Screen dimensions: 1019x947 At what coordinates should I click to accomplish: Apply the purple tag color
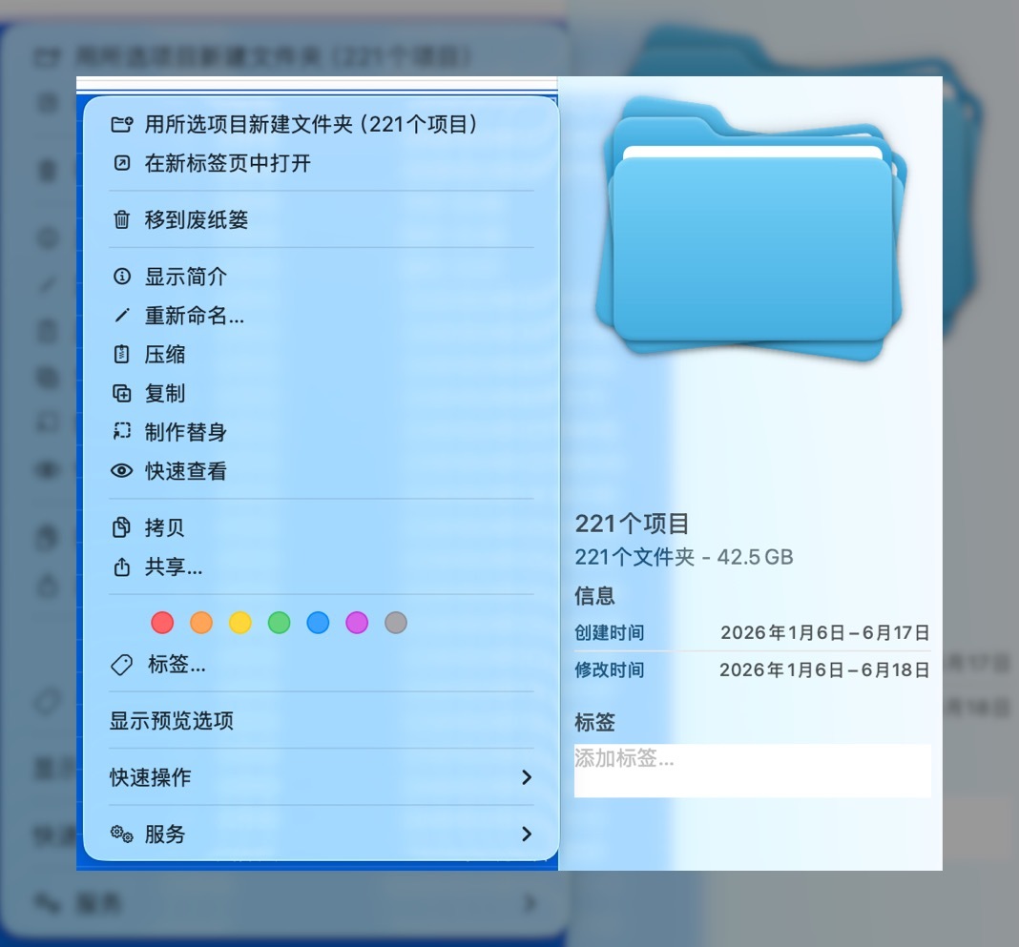pos(357,623)
